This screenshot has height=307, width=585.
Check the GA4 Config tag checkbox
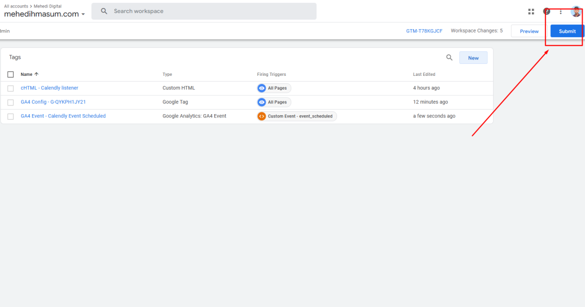click(10, 102)
